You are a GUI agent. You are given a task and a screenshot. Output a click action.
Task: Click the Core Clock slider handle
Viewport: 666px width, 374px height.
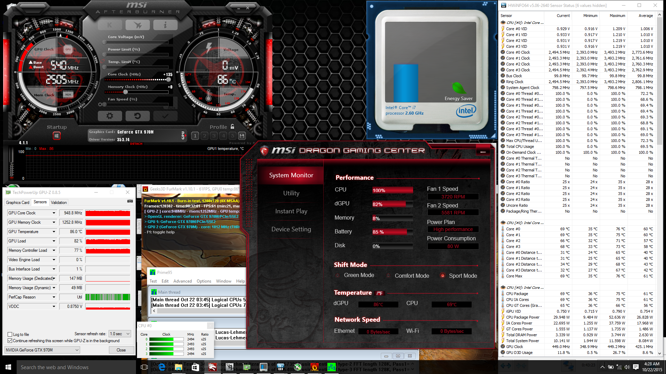point(168,80)
